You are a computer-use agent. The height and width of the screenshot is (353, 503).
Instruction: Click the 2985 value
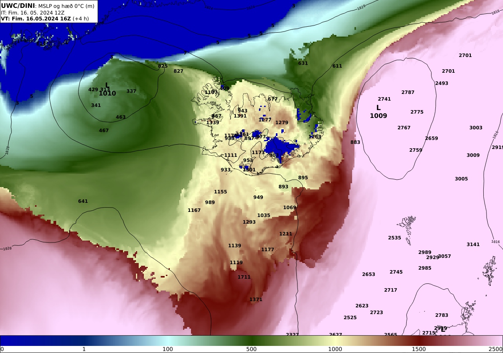(425, 268)
